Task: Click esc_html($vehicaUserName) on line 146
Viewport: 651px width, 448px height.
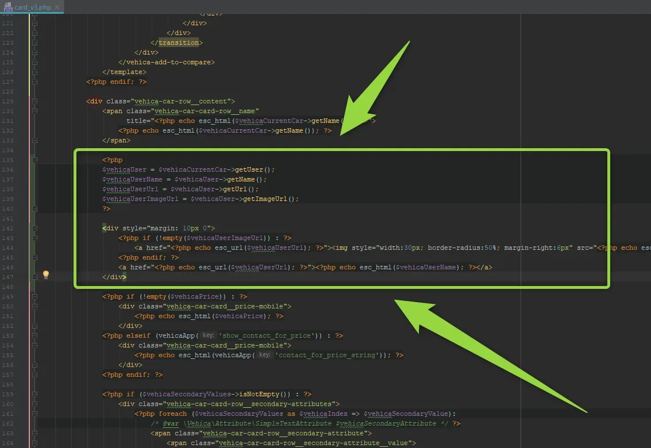Action: pyautogui.click(x=410, y=268)
